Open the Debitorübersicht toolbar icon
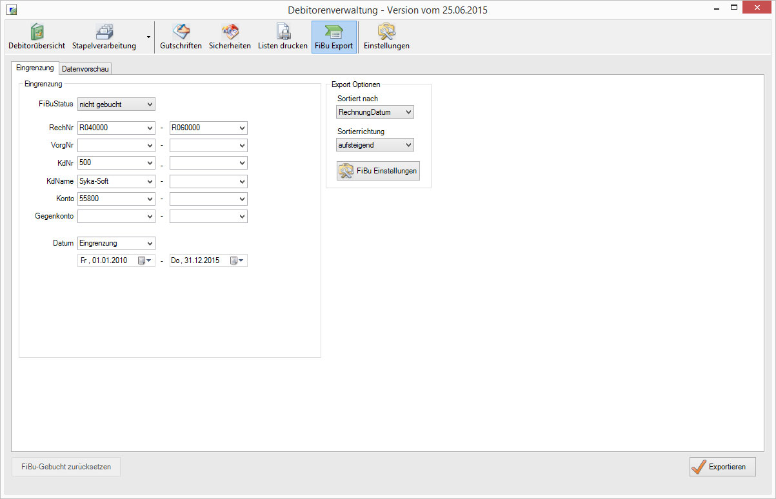Screen dimensions: 776x499 37,32
